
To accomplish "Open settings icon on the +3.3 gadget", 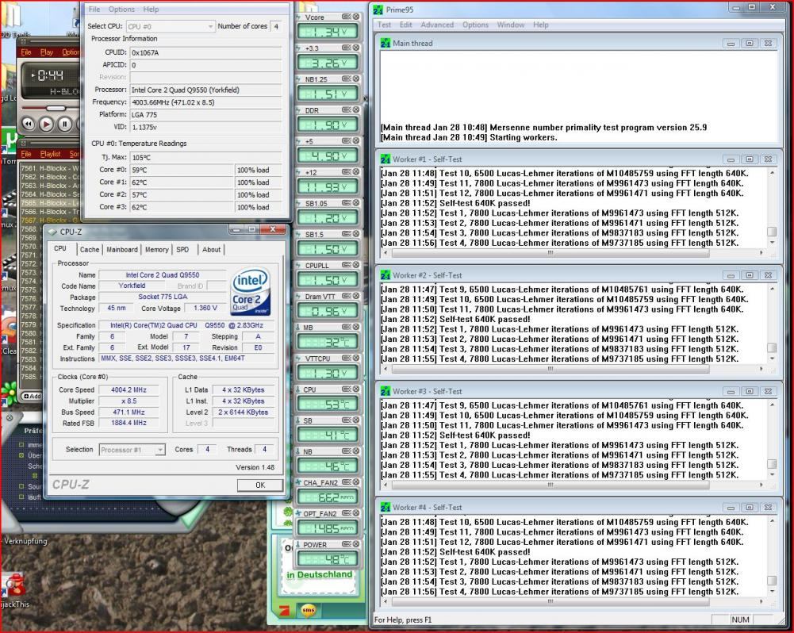I will (347, 48).
